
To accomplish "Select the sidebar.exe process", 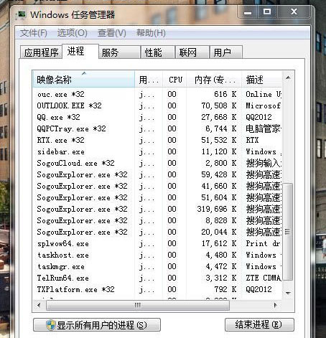I will [x=157, y=151].
